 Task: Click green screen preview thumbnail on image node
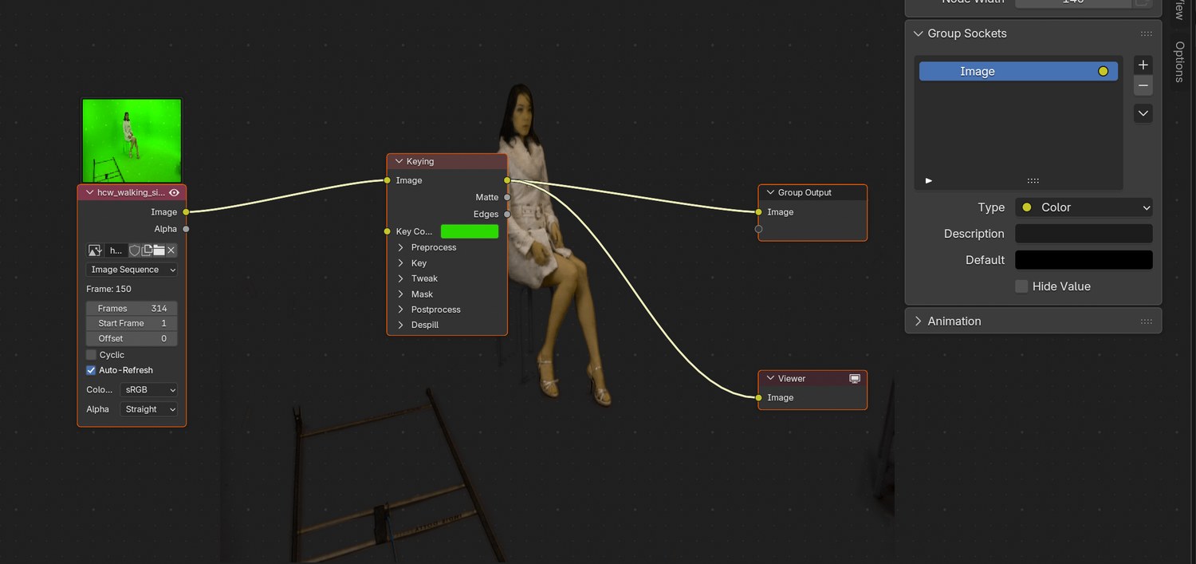[x=132, y=140]
